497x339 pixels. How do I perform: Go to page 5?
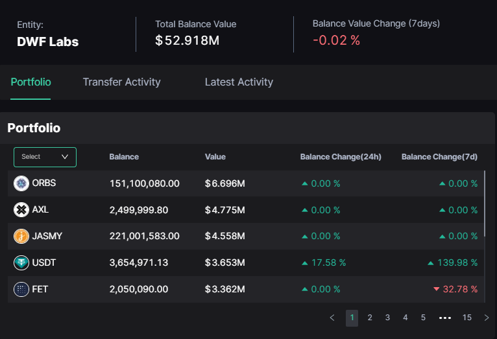(423, 318)
